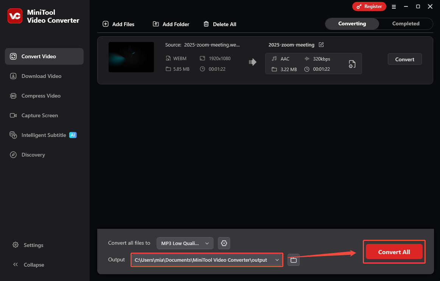This screenshot has height=281, width=440.
Task: Open conversion settings with the gear icon
Action: tap(224, 243)
